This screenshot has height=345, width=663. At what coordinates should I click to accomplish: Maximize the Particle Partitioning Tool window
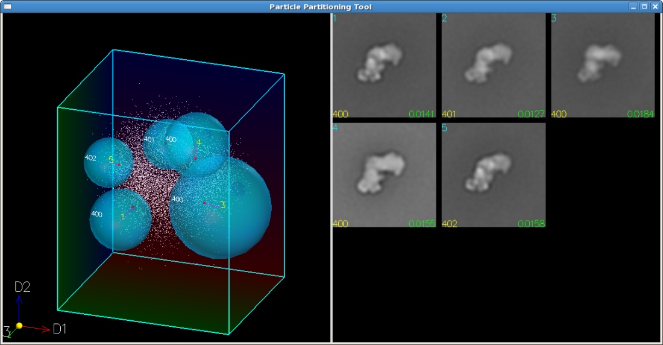(644, 7)
